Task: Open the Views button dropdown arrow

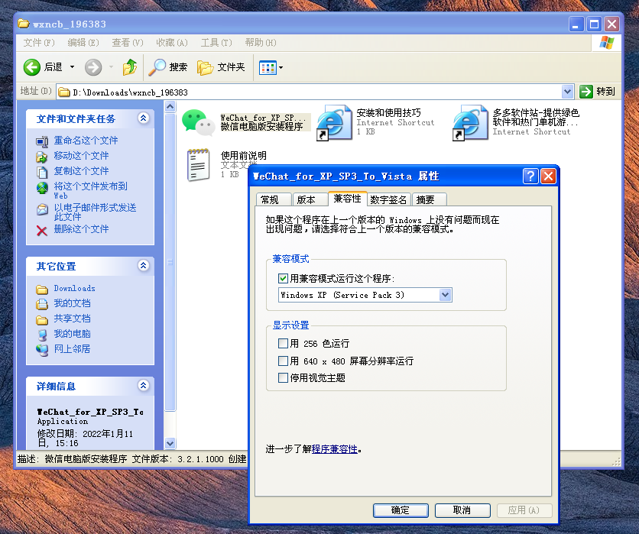Action: (281, 68)
